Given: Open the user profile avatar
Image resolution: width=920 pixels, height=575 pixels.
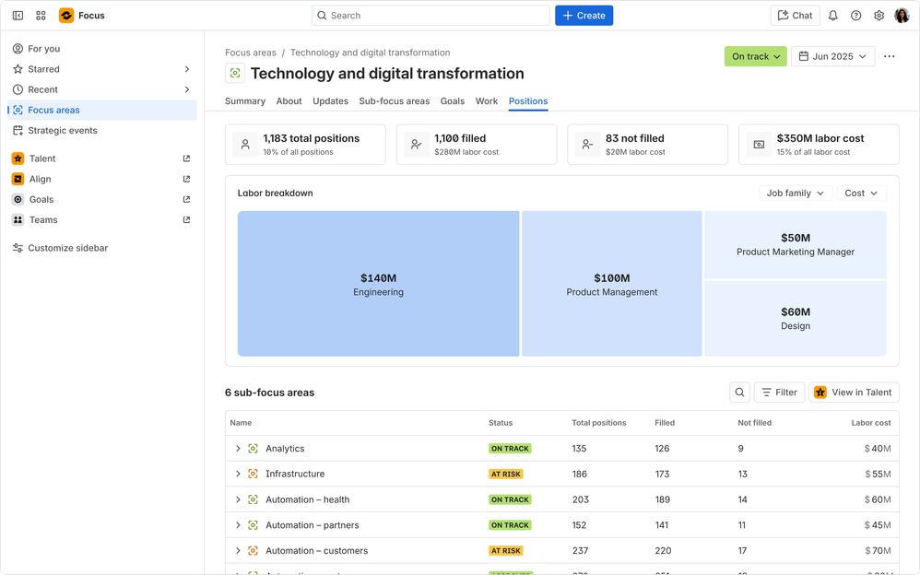Looking at the screenshot, I should (902, 16).
